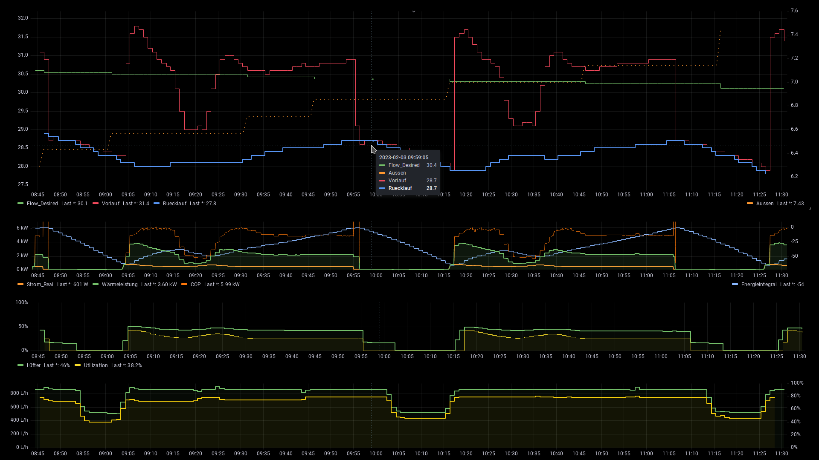Open color picker for Flow_Desired legend swatch
The width and height of the screenshot is (819, 460).
(20, 204)
